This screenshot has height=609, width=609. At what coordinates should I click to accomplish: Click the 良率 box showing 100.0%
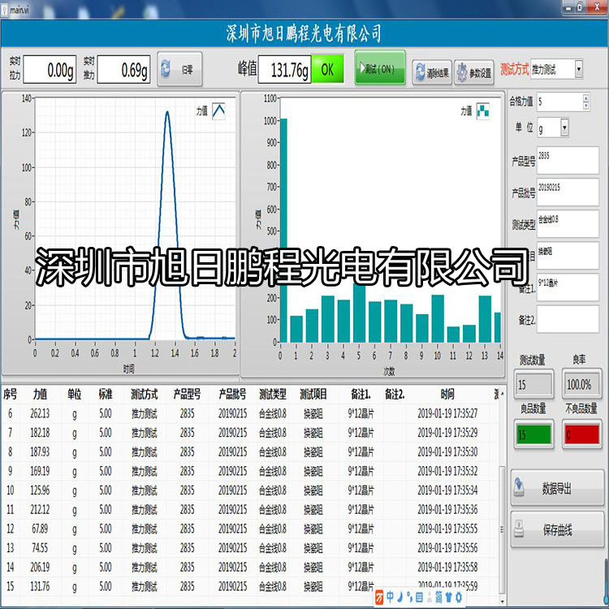point(582,384)
